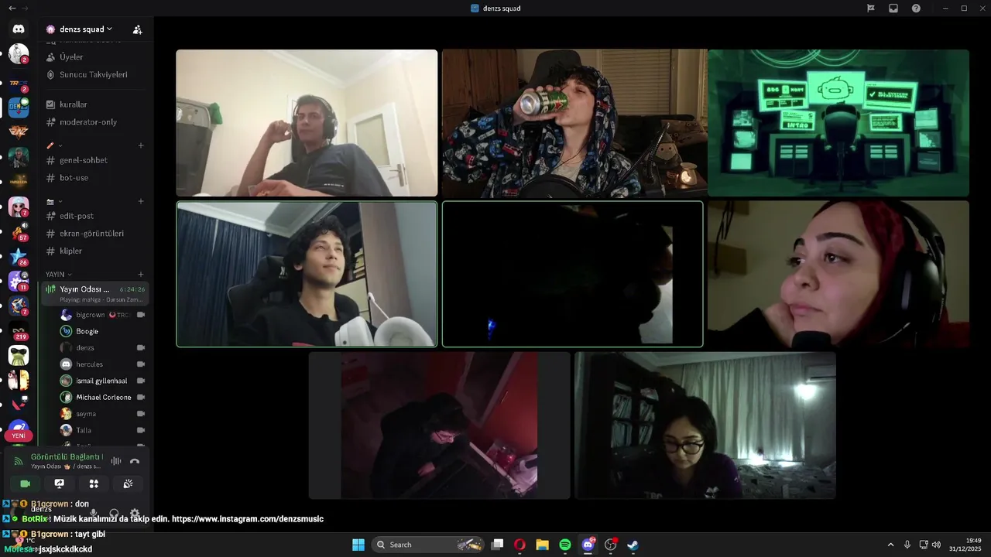Viewport: 991px width, 557px height.
Task: Open the Windows Start menu
Action: tap(358, 545)
